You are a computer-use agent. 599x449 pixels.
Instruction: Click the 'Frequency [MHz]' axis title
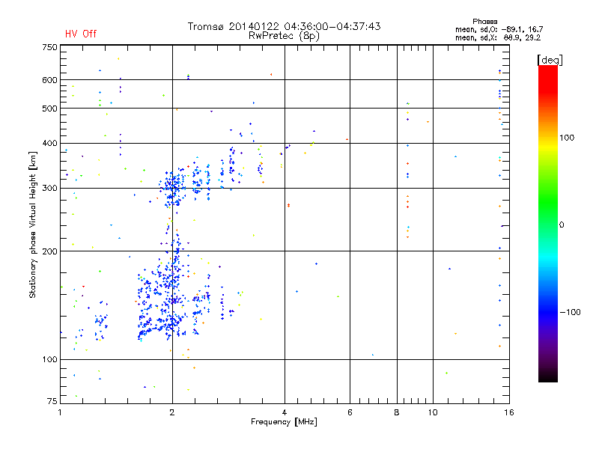[x=284, y=422]
